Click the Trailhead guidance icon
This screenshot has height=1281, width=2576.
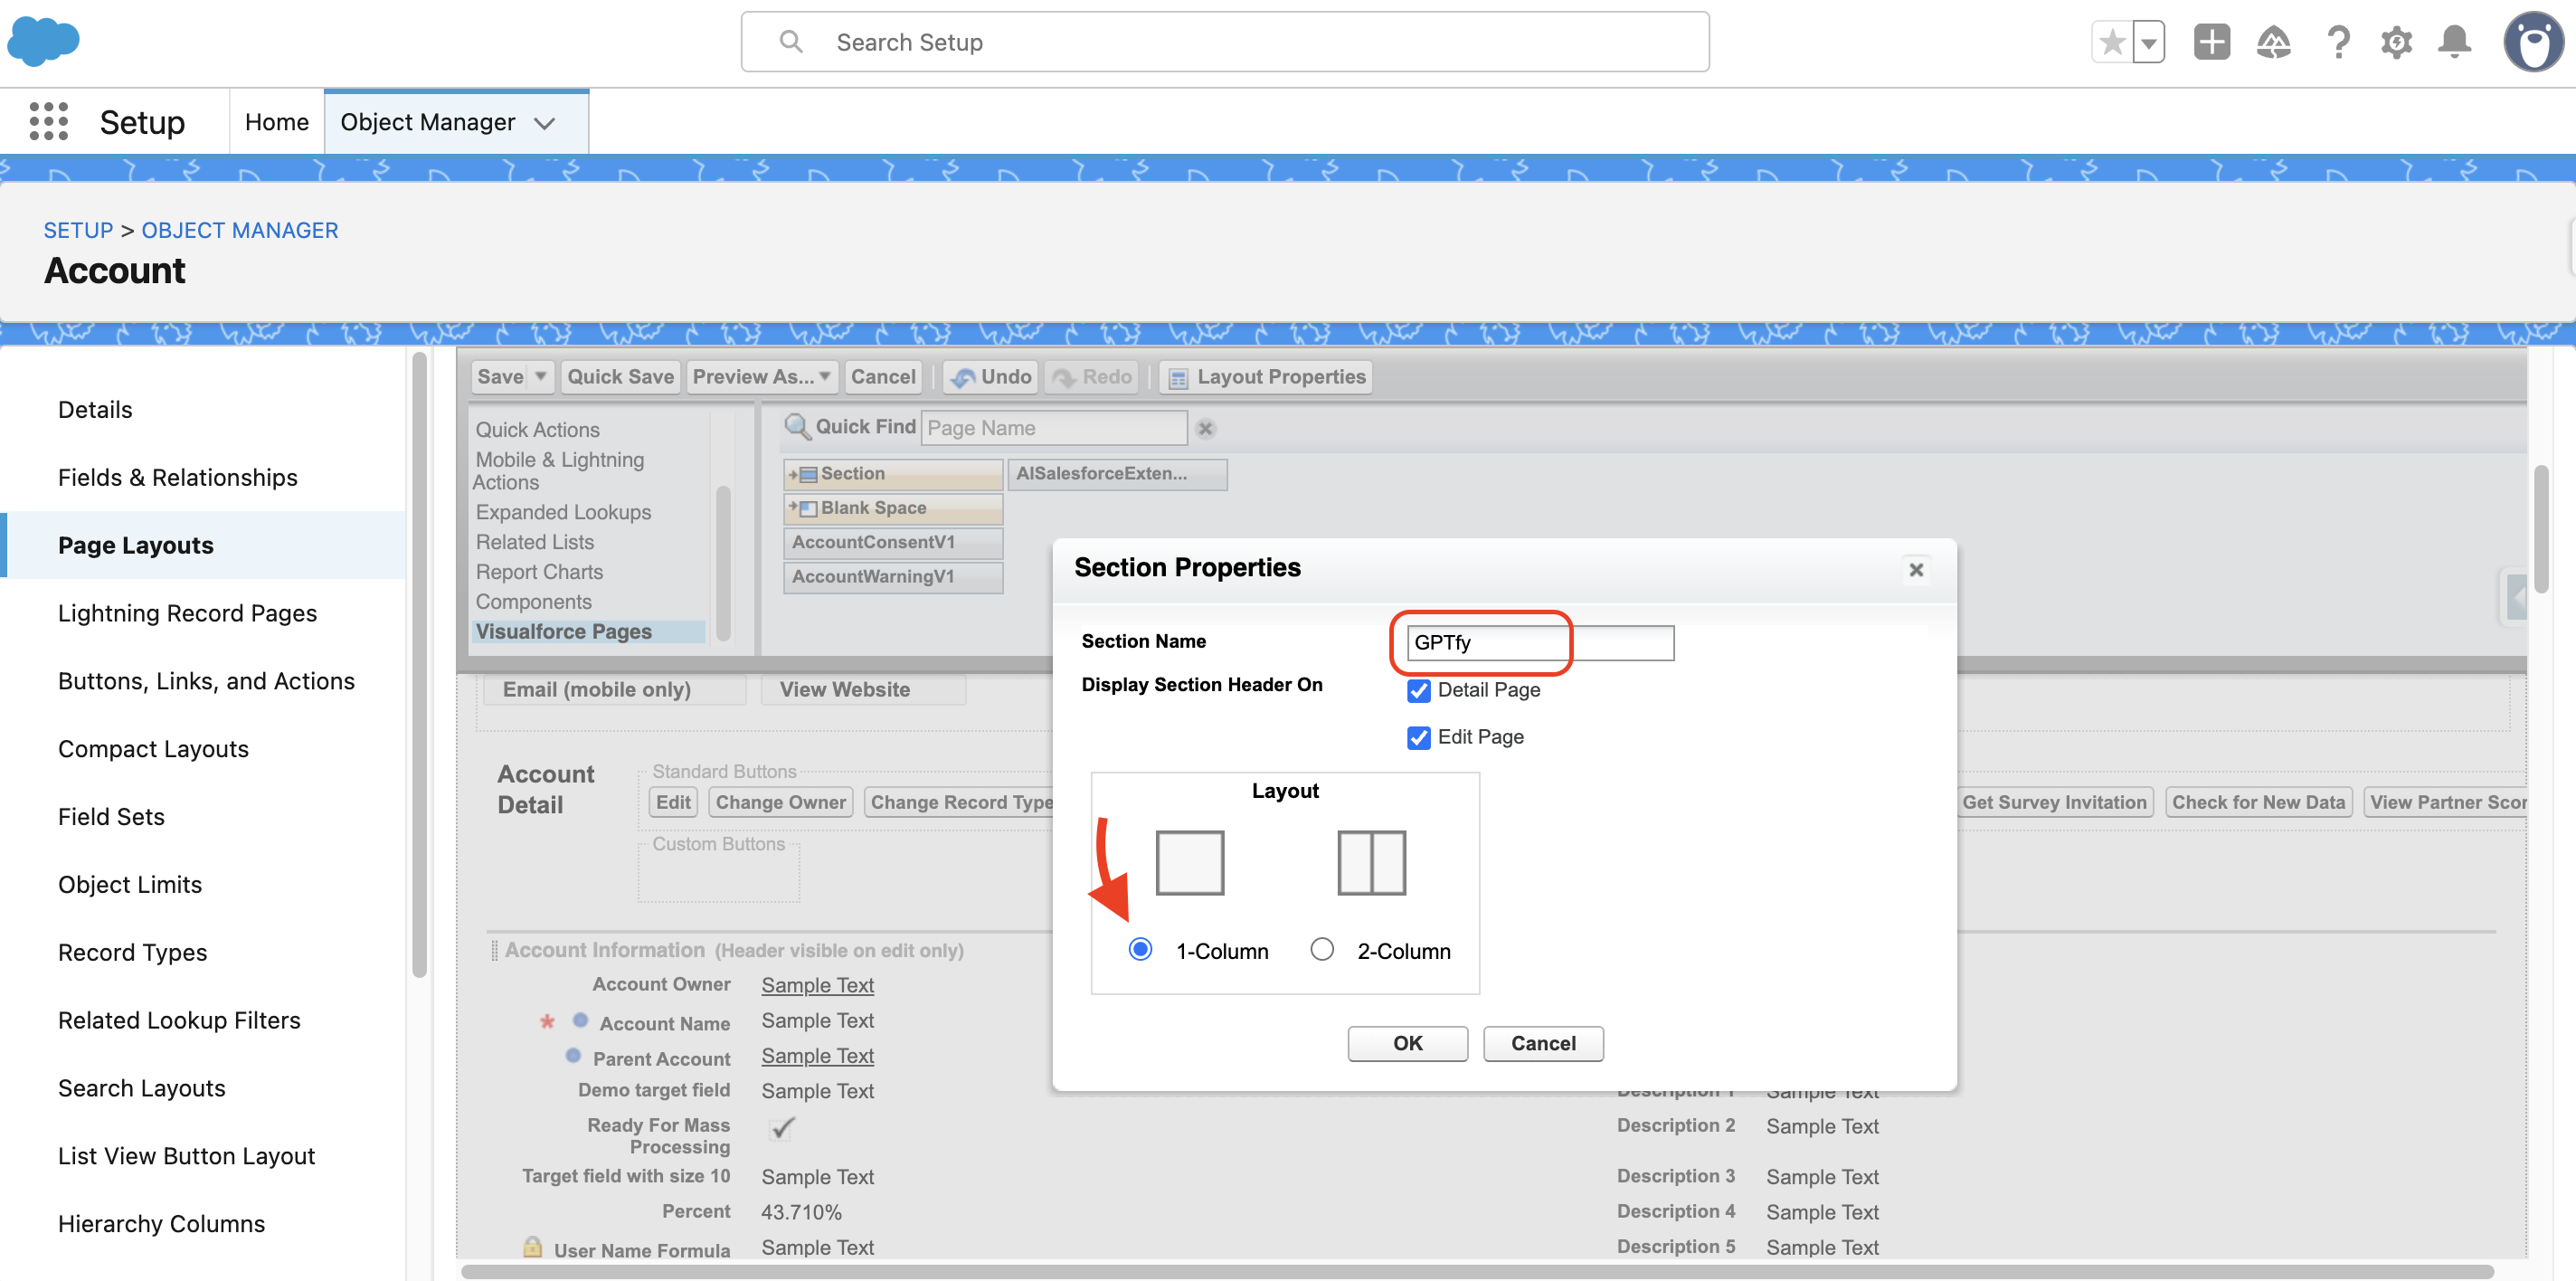(x=2273, y=42)
